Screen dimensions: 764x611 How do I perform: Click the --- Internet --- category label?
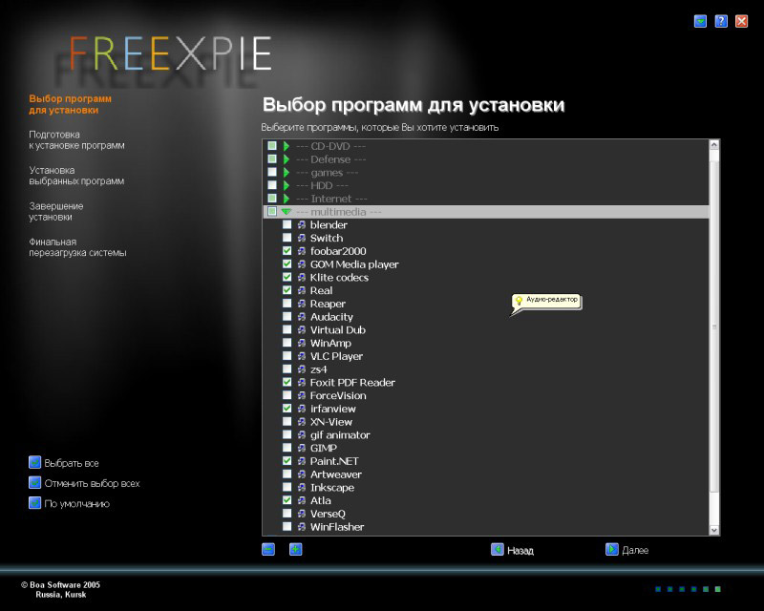[331, 199]
